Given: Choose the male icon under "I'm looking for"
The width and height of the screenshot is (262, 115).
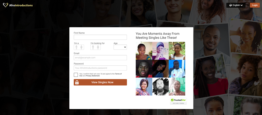Looking at the screenshot, I should pos(93,47).
